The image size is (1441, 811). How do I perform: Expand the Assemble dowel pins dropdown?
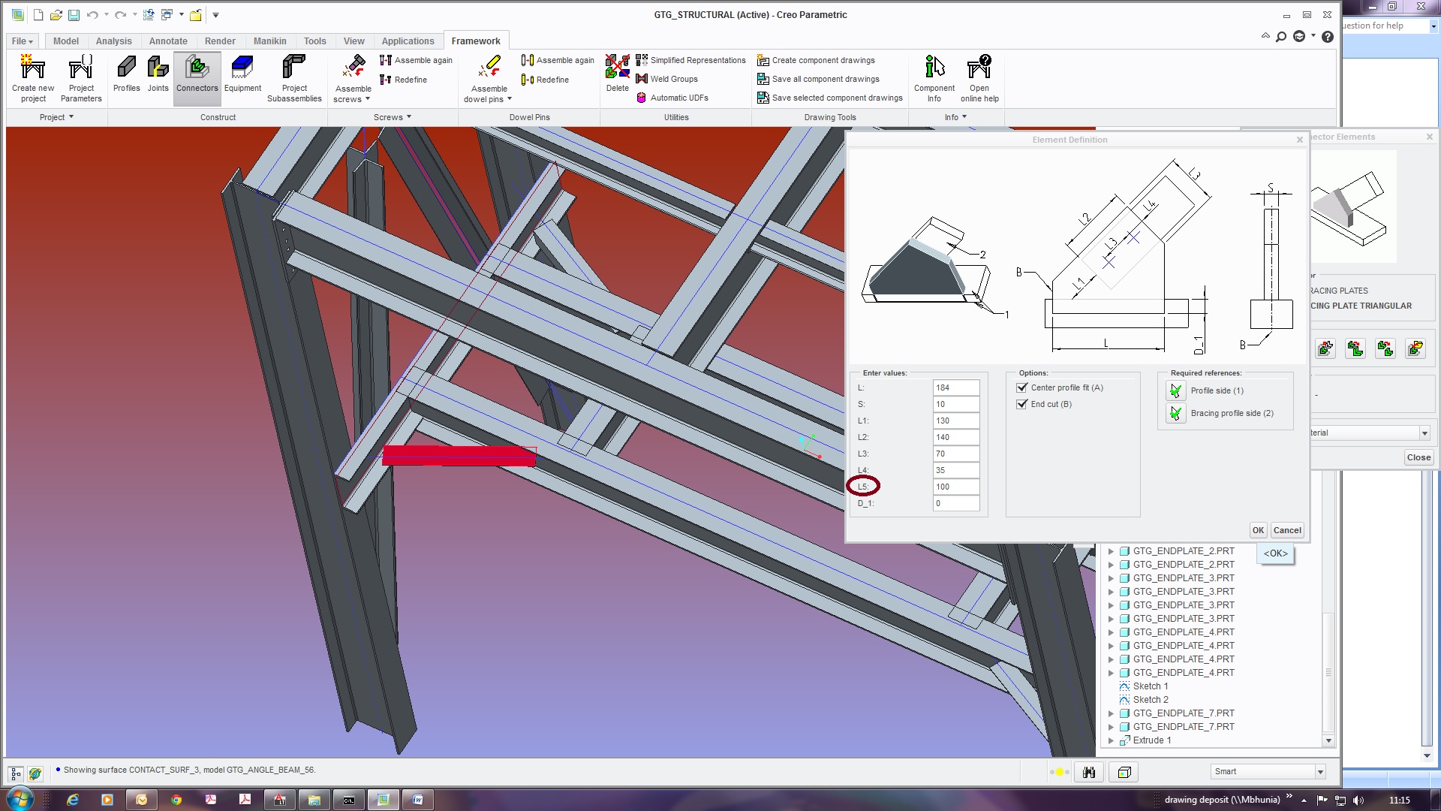point(510,99)
